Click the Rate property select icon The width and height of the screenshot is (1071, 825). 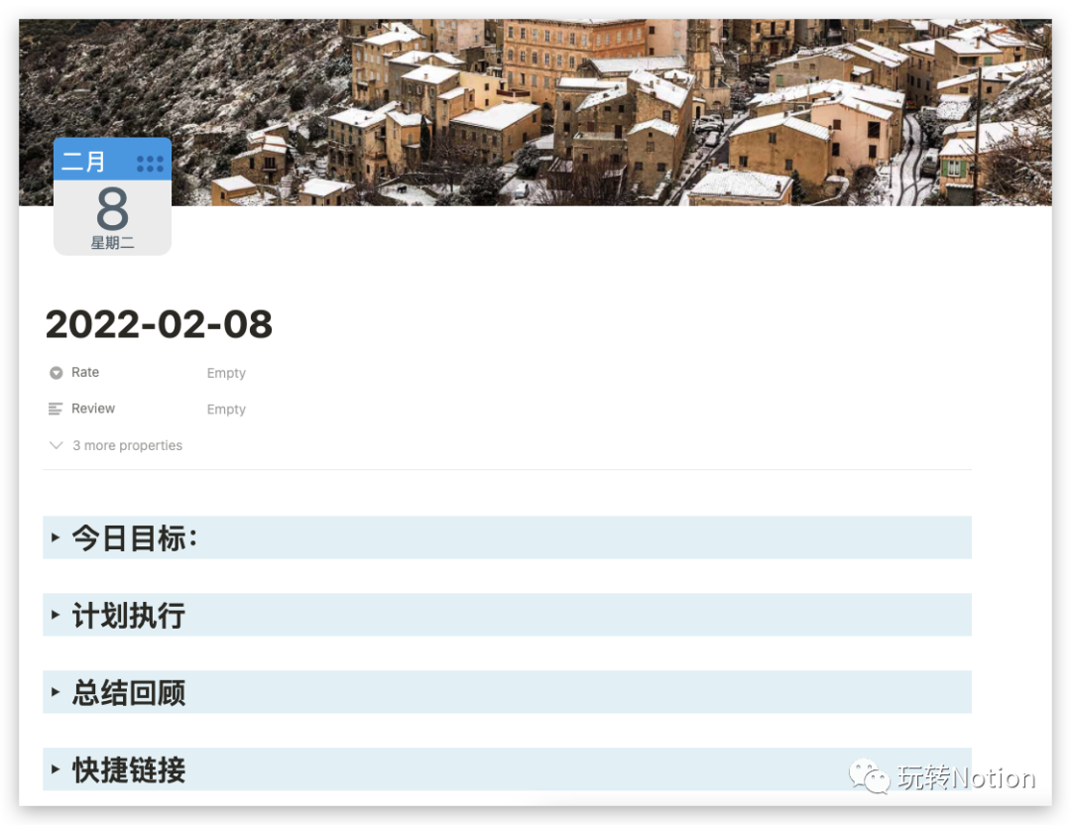tap(56, 373)
